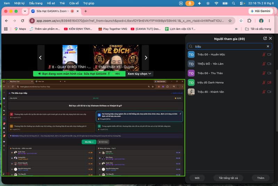
Task: Select participant Triệu Đô - Thu Thảo
Action: point(229,73)
